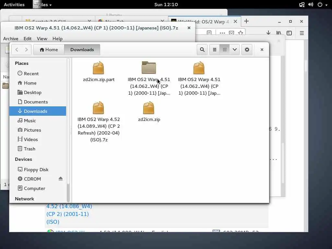Go back with the left arrow button
Viewport: 332px width, 249px height.
point(17,50)
